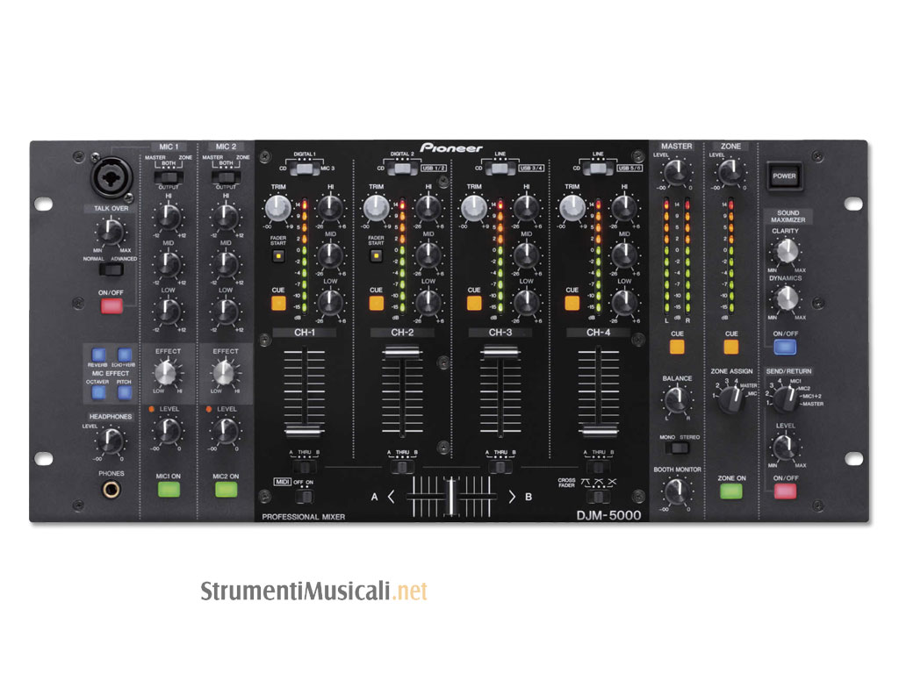The height and width of the screenshot is (674, 899).
Task: Click the ZONE ASSIGN selector knob
Action: 729,402
